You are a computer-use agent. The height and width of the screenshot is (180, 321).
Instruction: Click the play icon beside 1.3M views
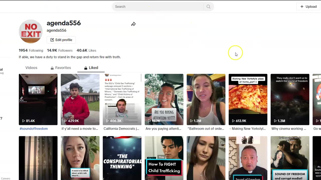pos(275,121)
